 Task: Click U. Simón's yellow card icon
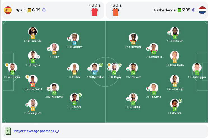pyautogui.click(x=7, y=65)
